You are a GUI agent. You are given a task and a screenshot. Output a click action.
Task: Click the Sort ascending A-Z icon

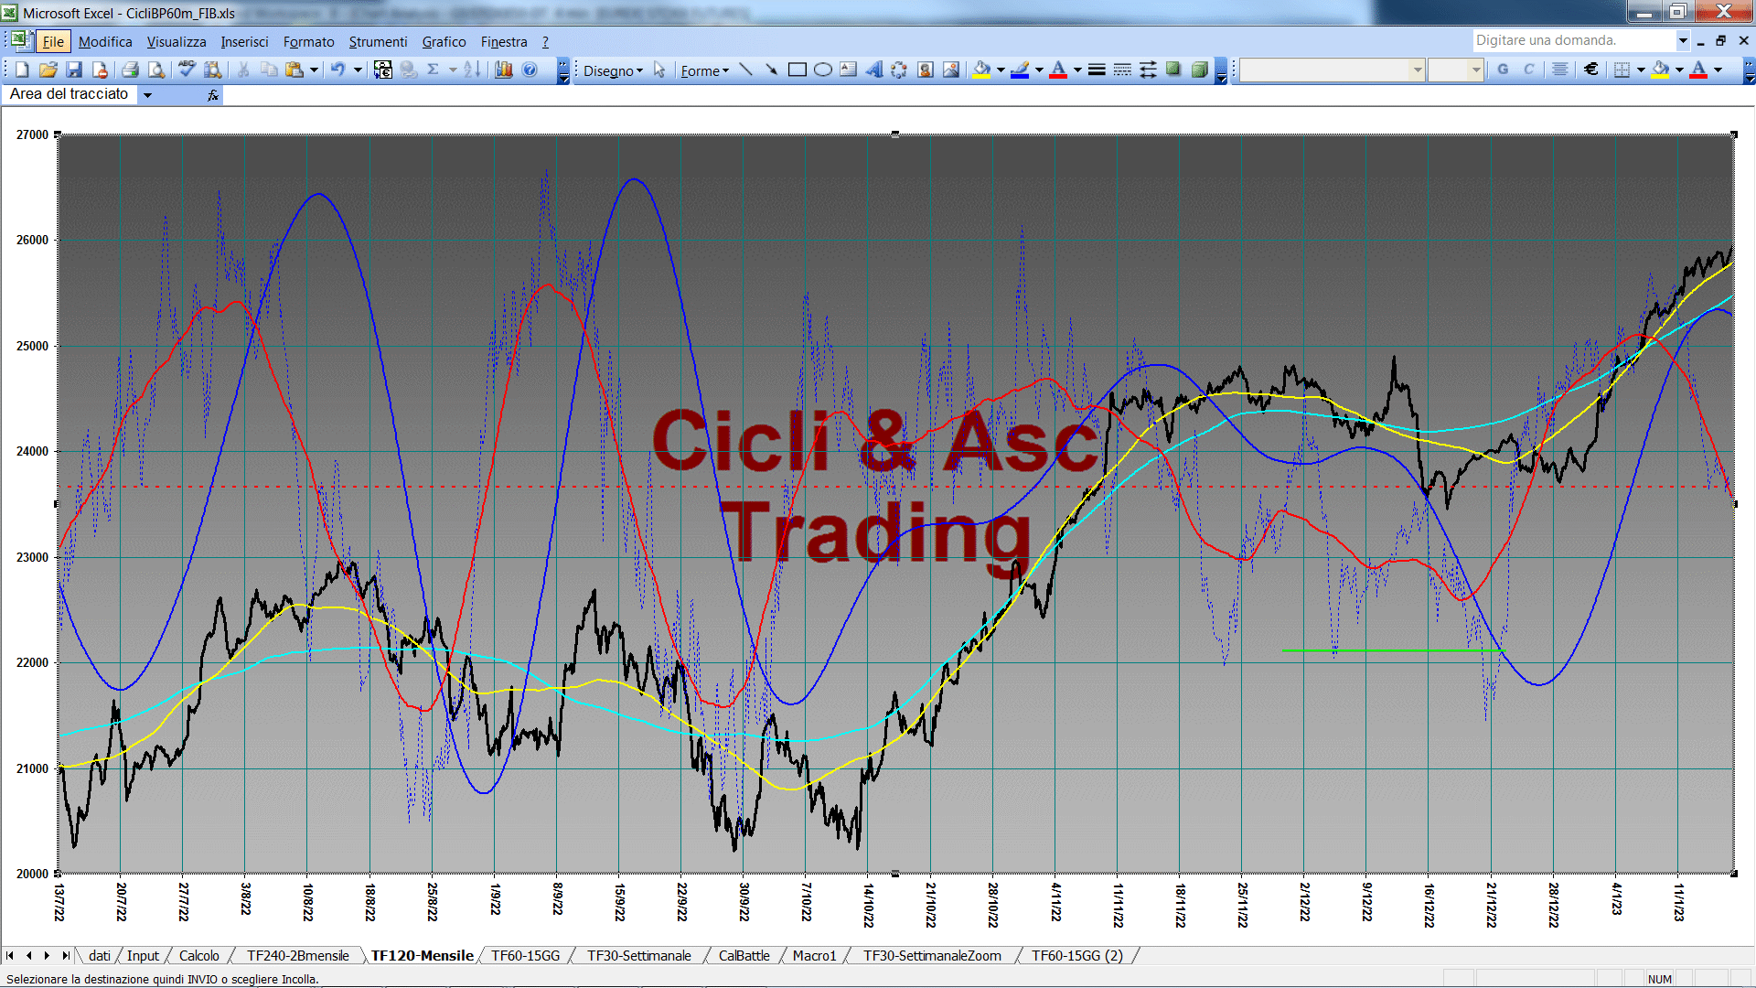[x=472, y=70]
